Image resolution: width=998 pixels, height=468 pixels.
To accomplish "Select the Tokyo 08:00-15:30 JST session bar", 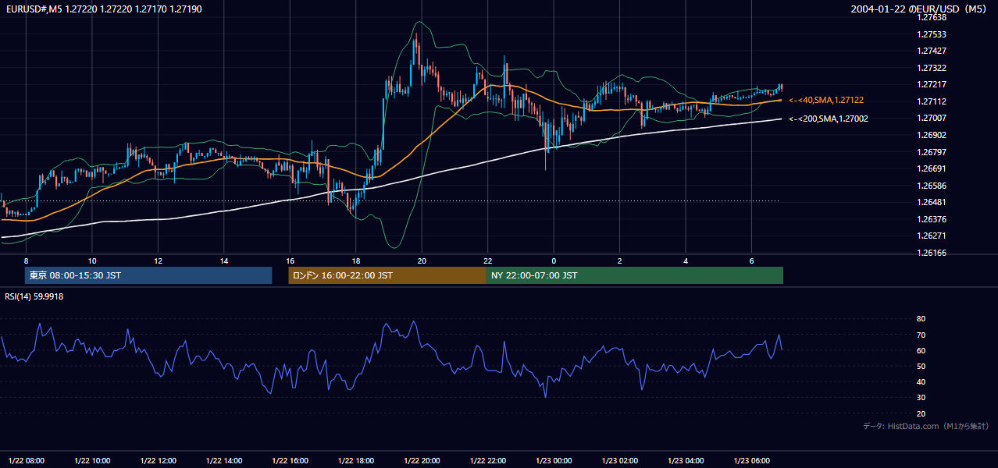I will click(148, 275).
